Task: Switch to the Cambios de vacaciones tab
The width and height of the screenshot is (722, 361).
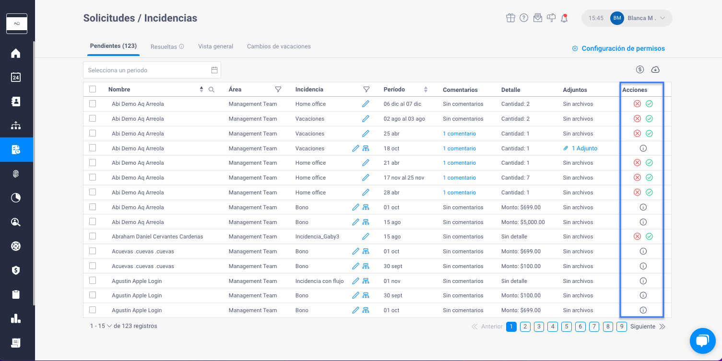Action: [x=279, y=46]
